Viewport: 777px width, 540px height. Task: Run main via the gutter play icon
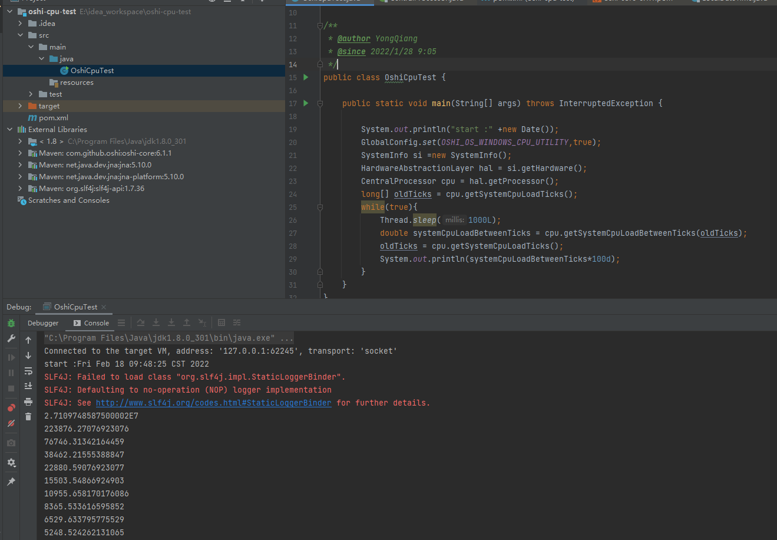(x=305, y=103)
